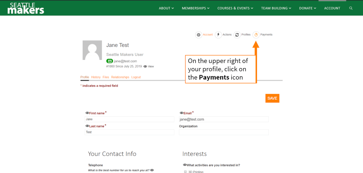Screen dimensions: 363x173
Task: Open the search magnifier icon
Action: [x=351, y=8]
